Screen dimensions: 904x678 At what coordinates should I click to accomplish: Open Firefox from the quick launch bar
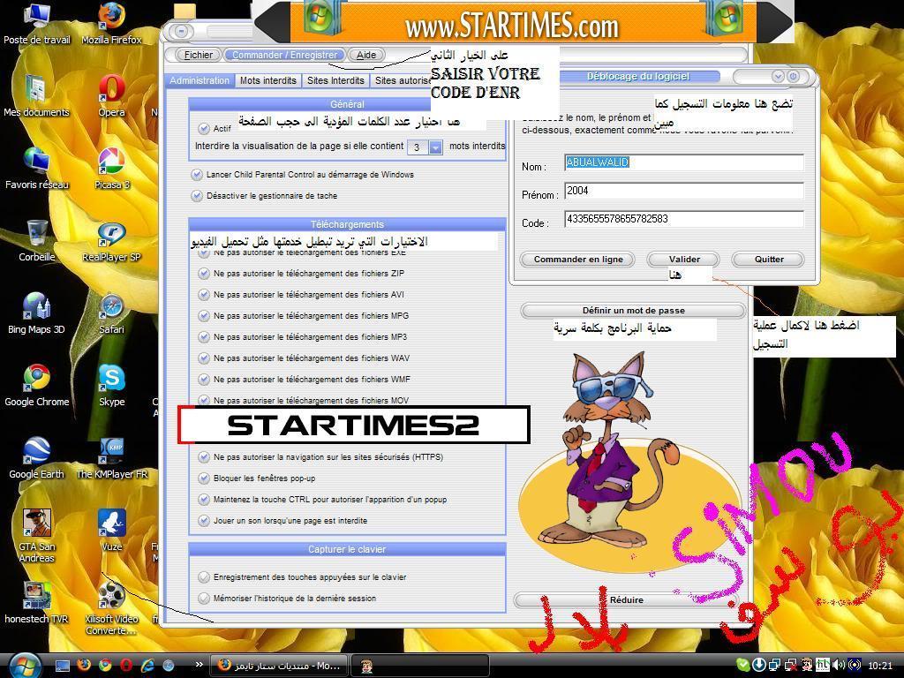coord(84,666)
